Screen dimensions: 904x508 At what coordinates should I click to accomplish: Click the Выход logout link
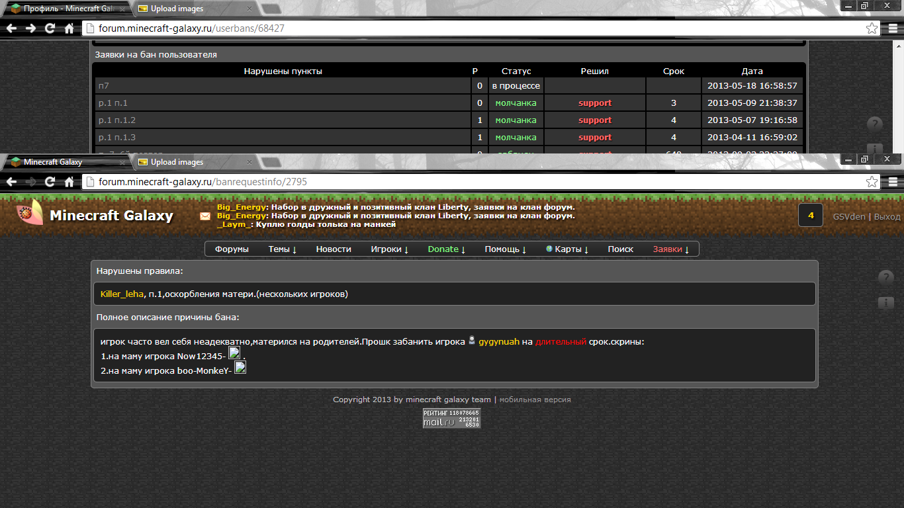pos(887,216)
